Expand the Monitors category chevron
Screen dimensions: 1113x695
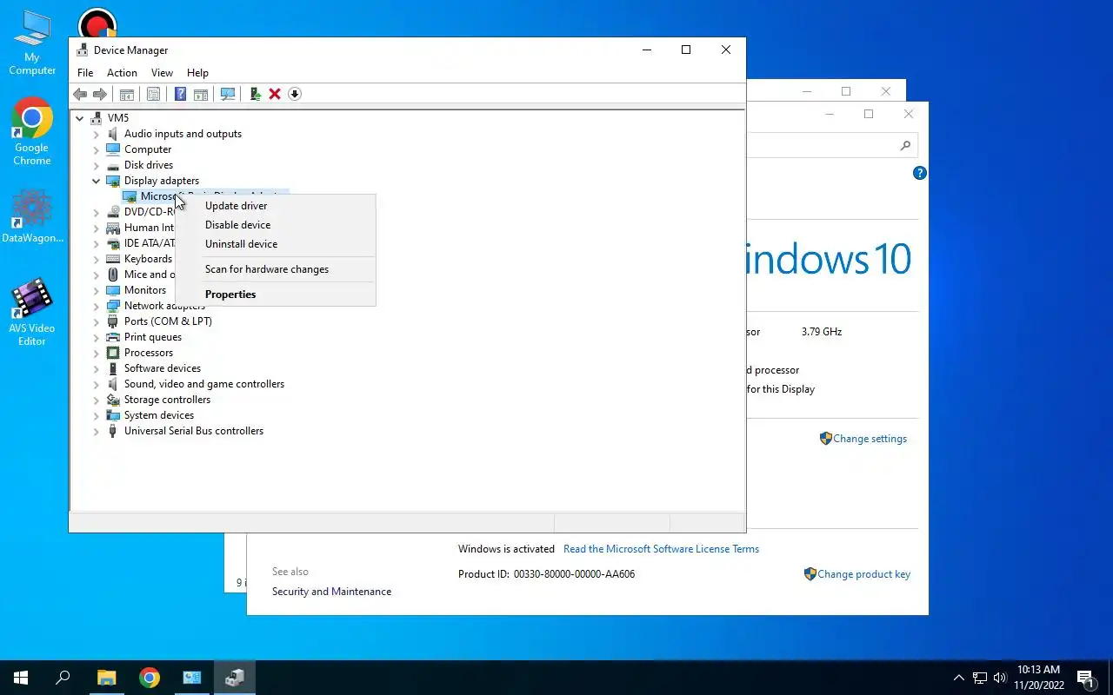(97, 290)
